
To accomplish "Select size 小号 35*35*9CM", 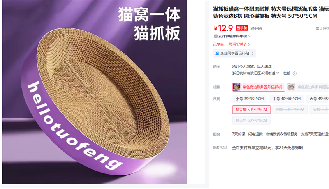I will point(250,99).
